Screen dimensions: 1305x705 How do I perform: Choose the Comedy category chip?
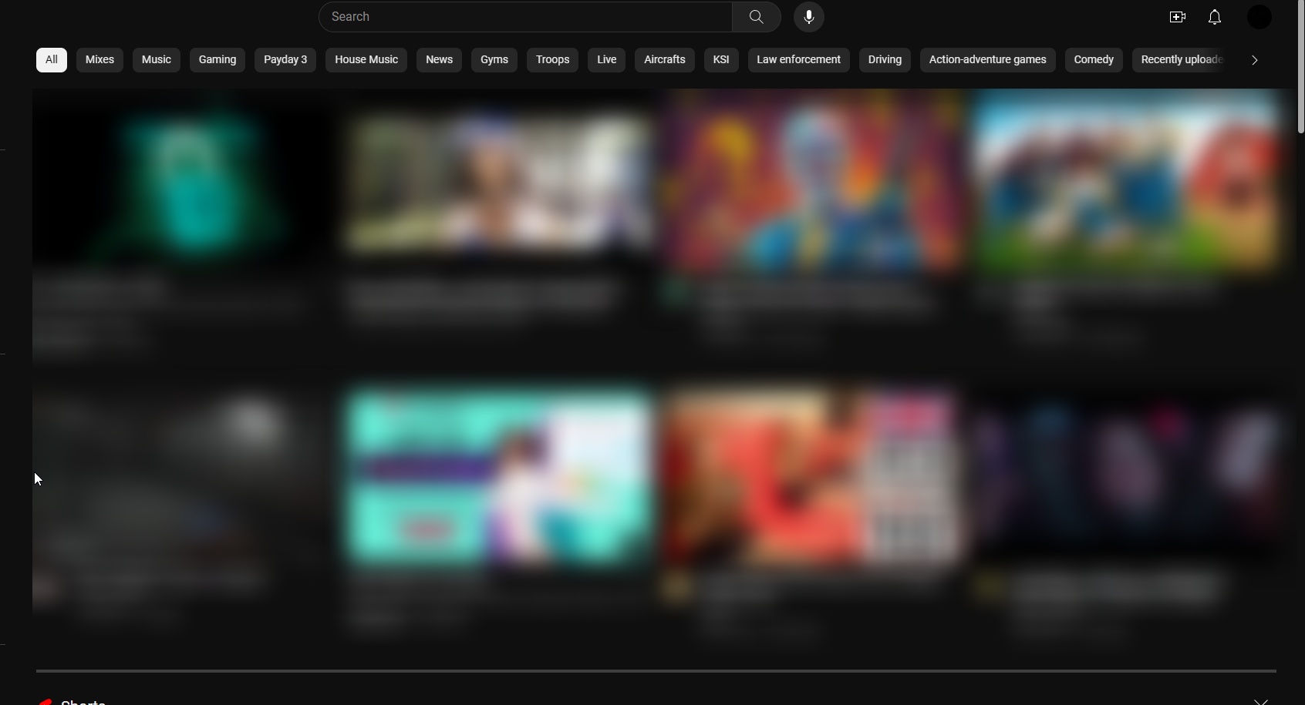pyautogui.click(x=1093, y=59)
